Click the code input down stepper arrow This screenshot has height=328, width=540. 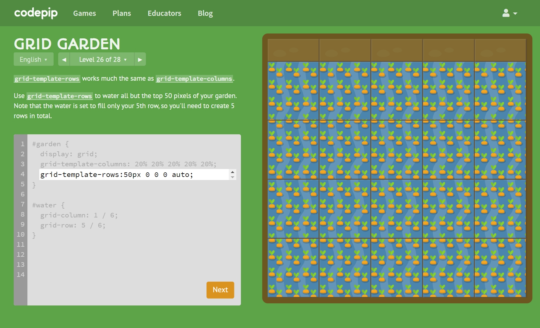(x=233, y=177)
